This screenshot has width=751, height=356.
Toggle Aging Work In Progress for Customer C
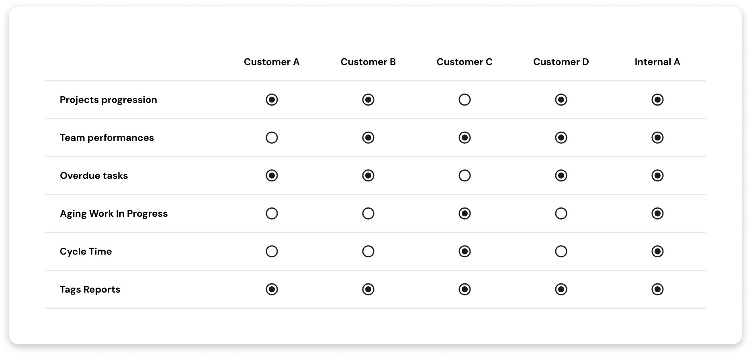point(465,214)
